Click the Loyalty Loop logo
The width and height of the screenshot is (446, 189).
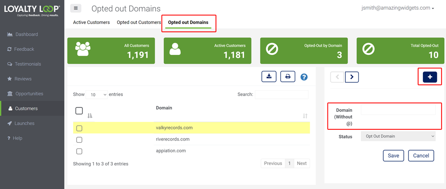(32, 10)
